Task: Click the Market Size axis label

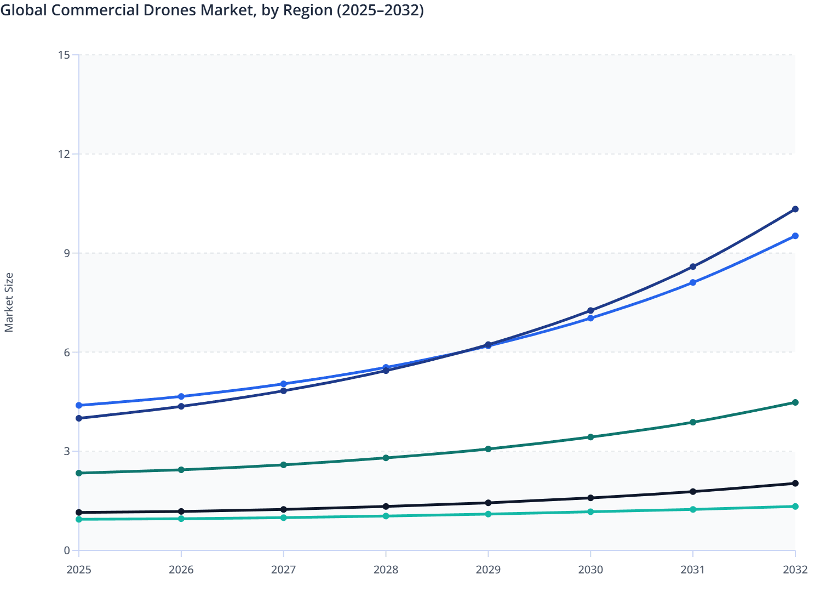Action: pos(10,299)
